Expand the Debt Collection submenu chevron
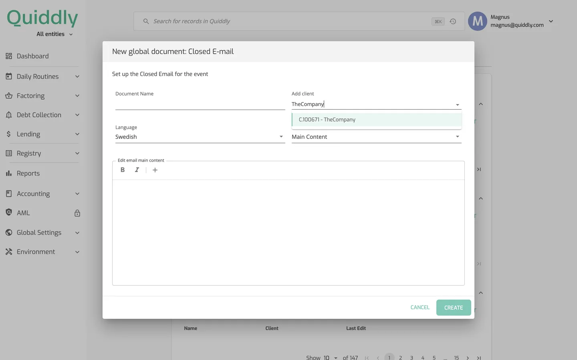The width and height of the screenshot is (577, 360). [77, 115]
